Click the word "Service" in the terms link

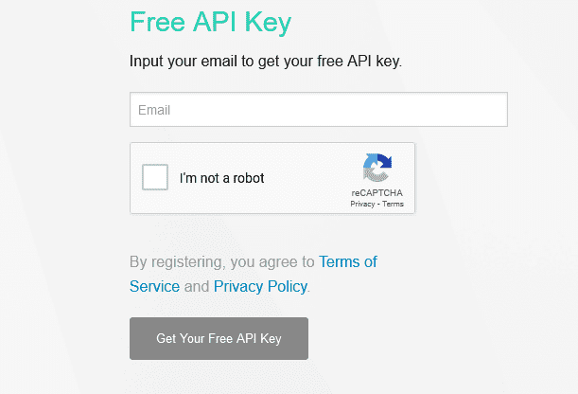[x=154, y=286]
